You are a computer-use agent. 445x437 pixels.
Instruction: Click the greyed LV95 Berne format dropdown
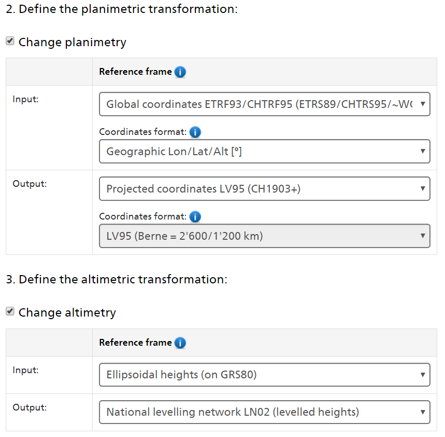point(264,236)
